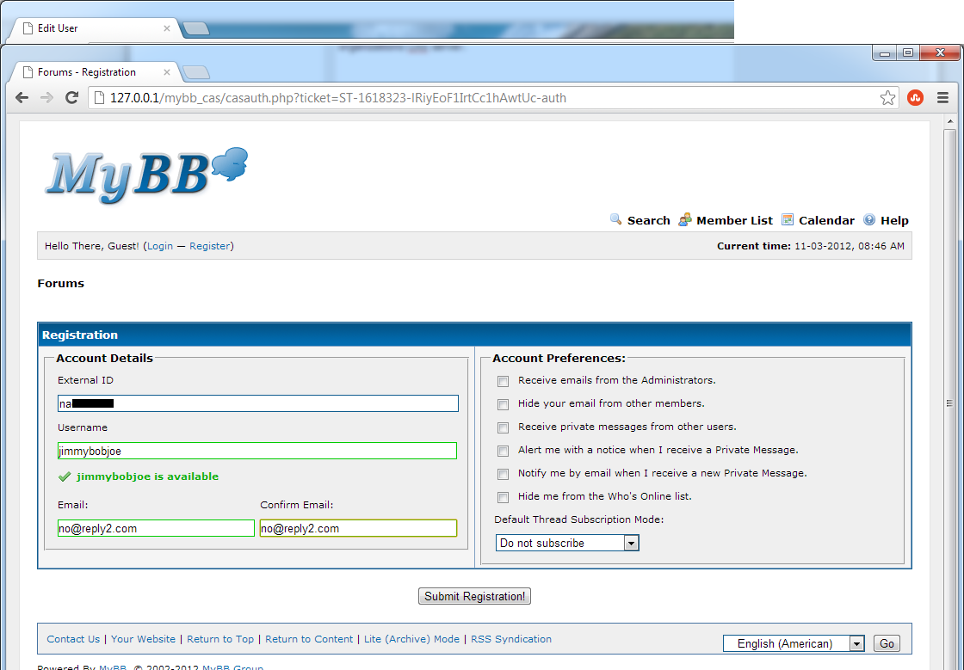964x670 pixels.
Task: Open the StumbleUpon extension icon
Action: coord(916,98)
